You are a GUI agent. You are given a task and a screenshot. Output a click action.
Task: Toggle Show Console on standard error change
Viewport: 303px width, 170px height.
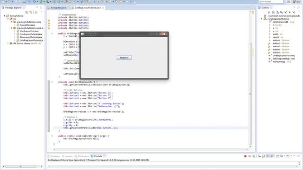[272, 156]
